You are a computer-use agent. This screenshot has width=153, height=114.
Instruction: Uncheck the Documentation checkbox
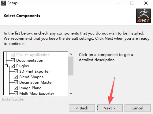pos(13,61)
